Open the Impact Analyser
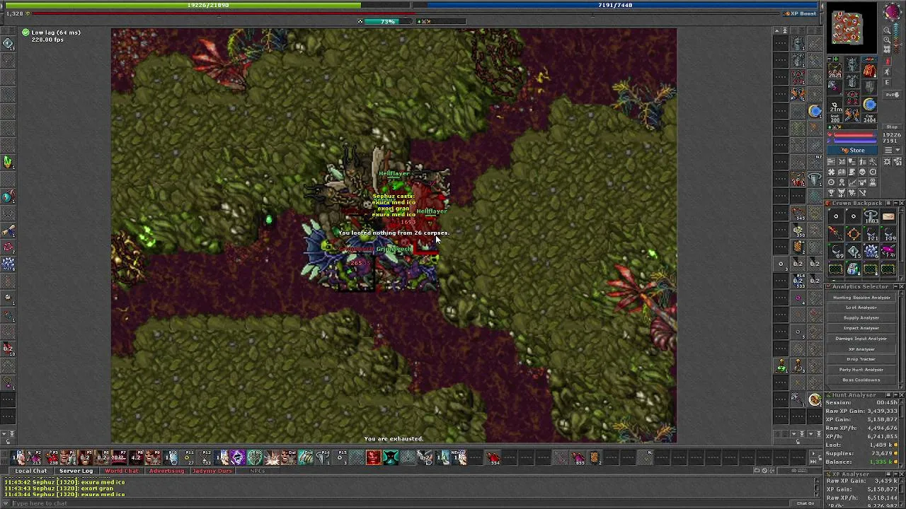Image resolution: width=906 pixels, height=509 pixels. (x=861, y=328)
